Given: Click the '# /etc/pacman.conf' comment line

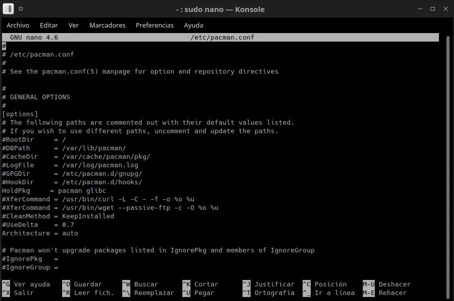Looking at the screenshot, I should coord(38,55).
